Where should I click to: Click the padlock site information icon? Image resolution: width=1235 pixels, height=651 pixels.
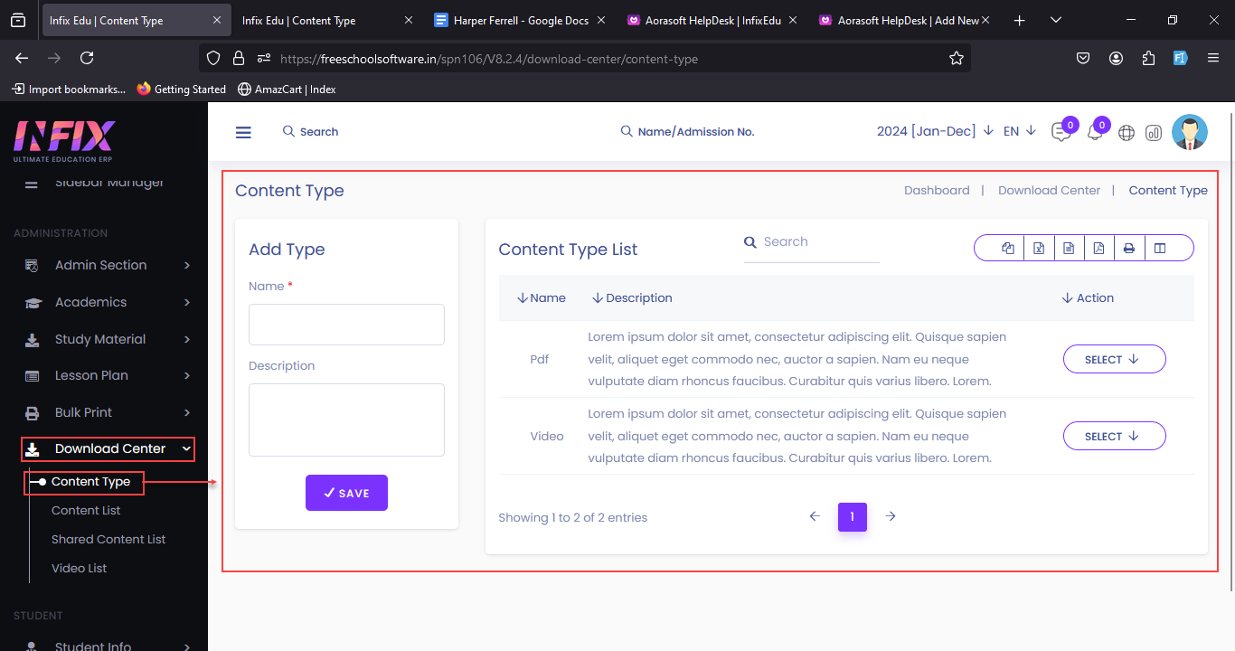coord(239,58)
